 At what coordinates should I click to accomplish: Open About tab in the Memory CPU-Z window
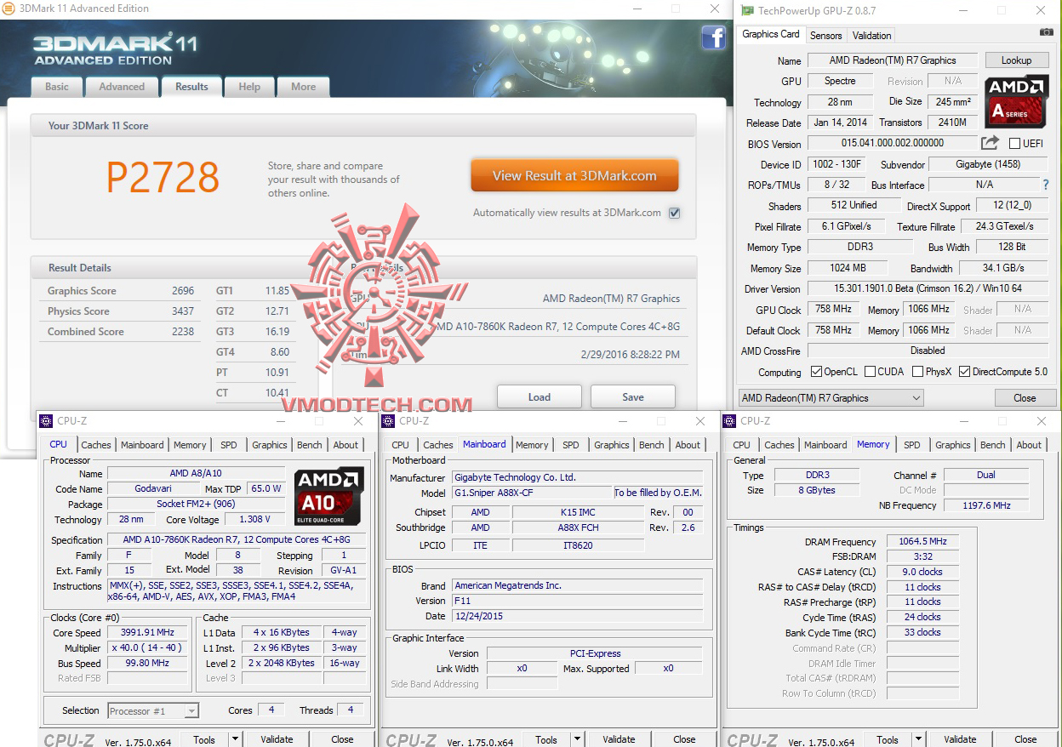tap(1029, 445)
